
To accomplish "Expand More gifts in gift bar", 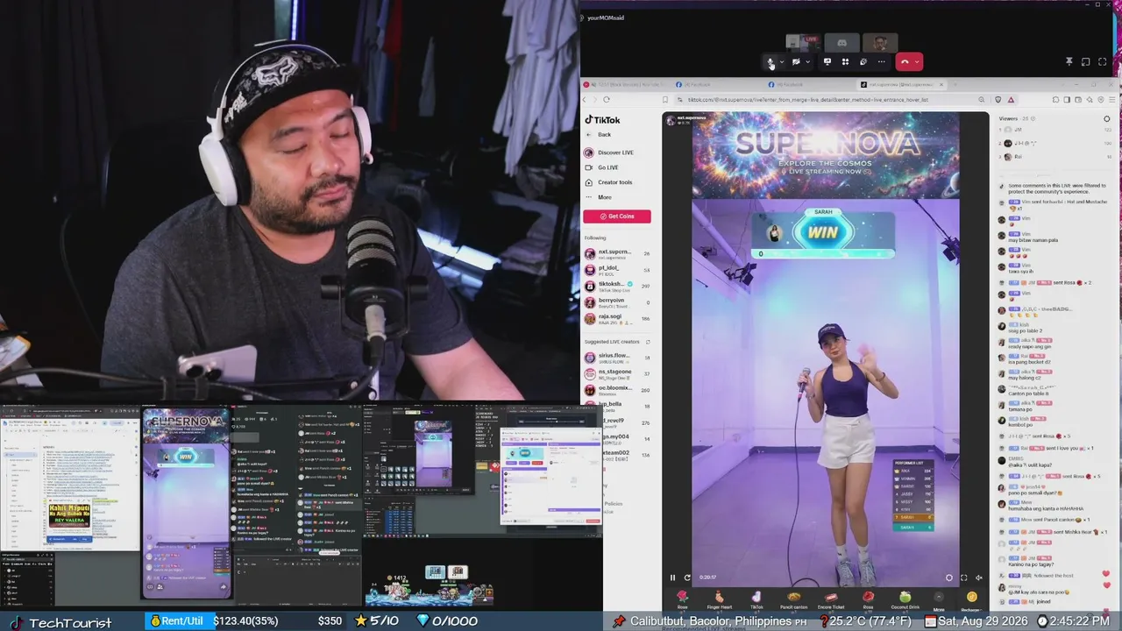I will [939, 599].
